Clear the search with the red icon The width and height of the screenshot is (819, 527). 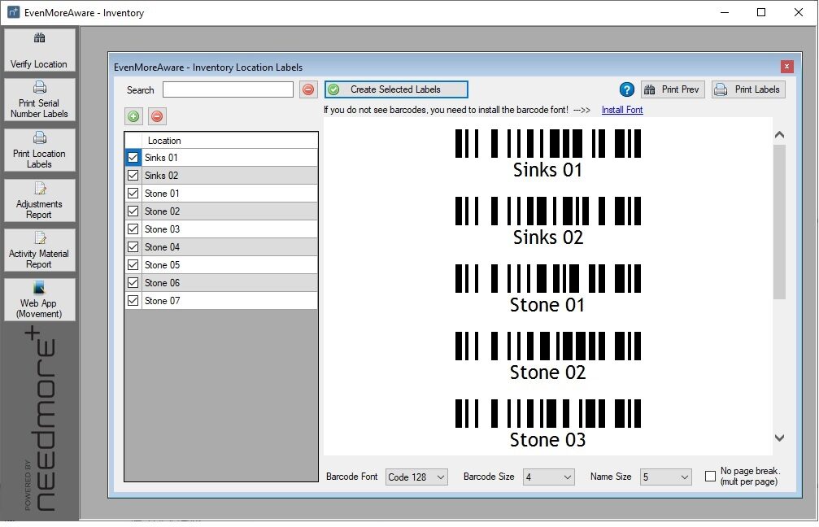click(x=308, y=89)
